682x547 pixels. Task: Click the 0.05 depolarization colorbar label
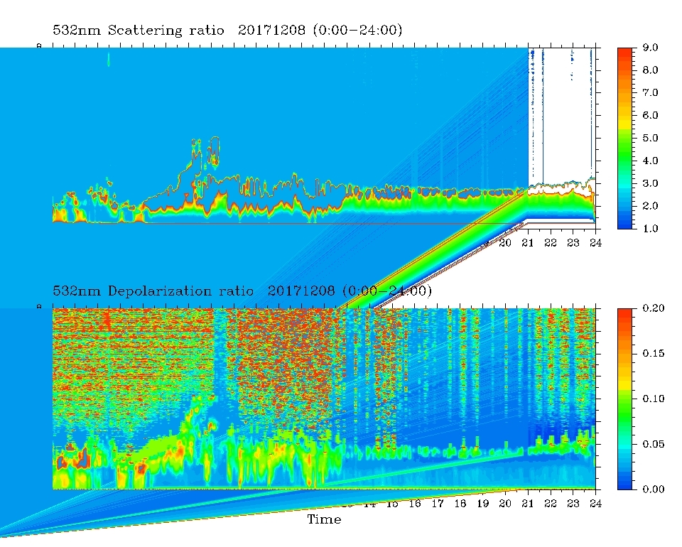pos(654,444)
